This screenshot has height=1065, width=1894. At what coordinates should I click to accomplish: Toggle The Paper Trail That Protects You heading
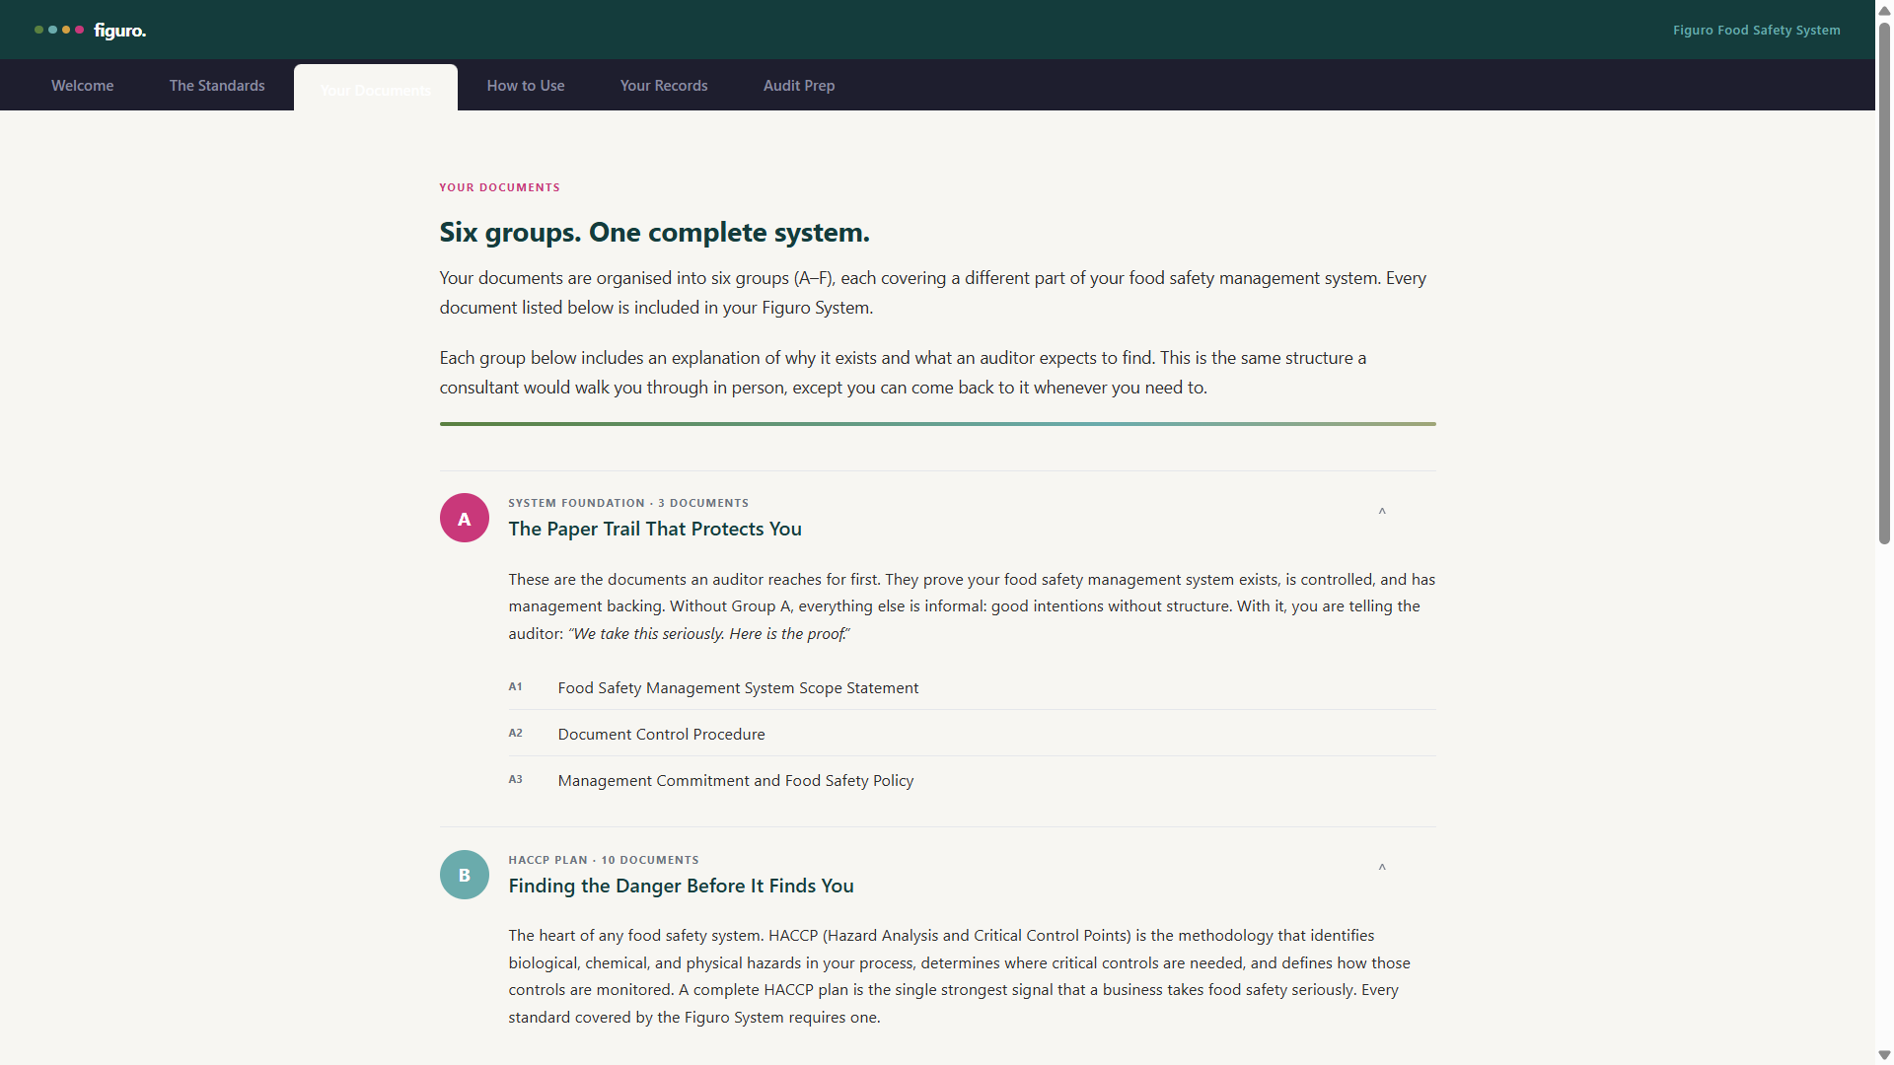pos(655,529)
